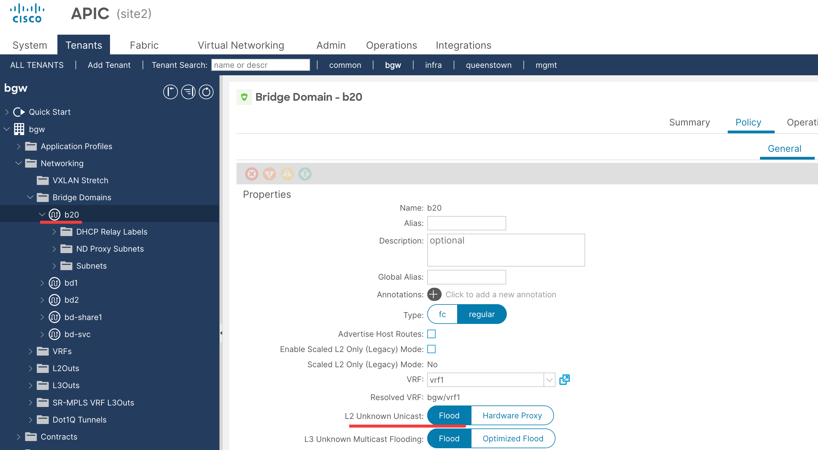Click the bd-svc bridge domain icon
This screenshot has height=450, width=818.
click(x=54, y=334)
